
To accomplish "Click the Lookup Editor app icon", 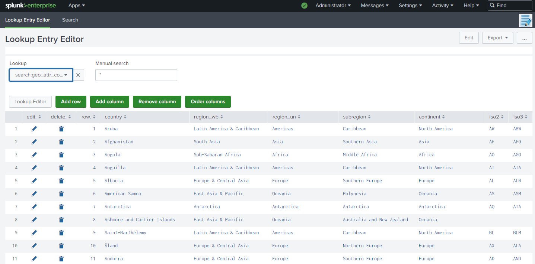I will tap(526, 20).
